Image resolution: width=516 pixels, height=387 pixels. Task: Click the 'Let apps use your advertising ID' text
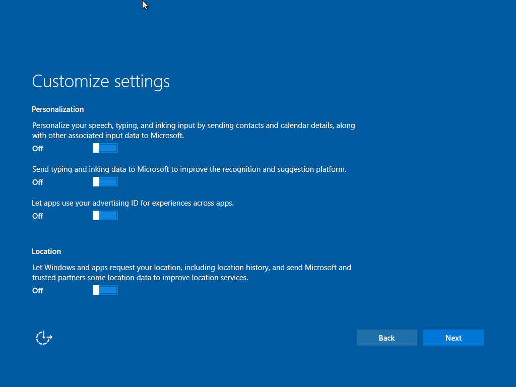(x=133, y=203)
